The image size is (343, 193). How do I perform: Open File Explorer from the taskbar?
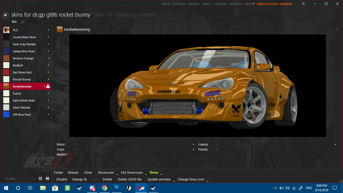[43, 188]
